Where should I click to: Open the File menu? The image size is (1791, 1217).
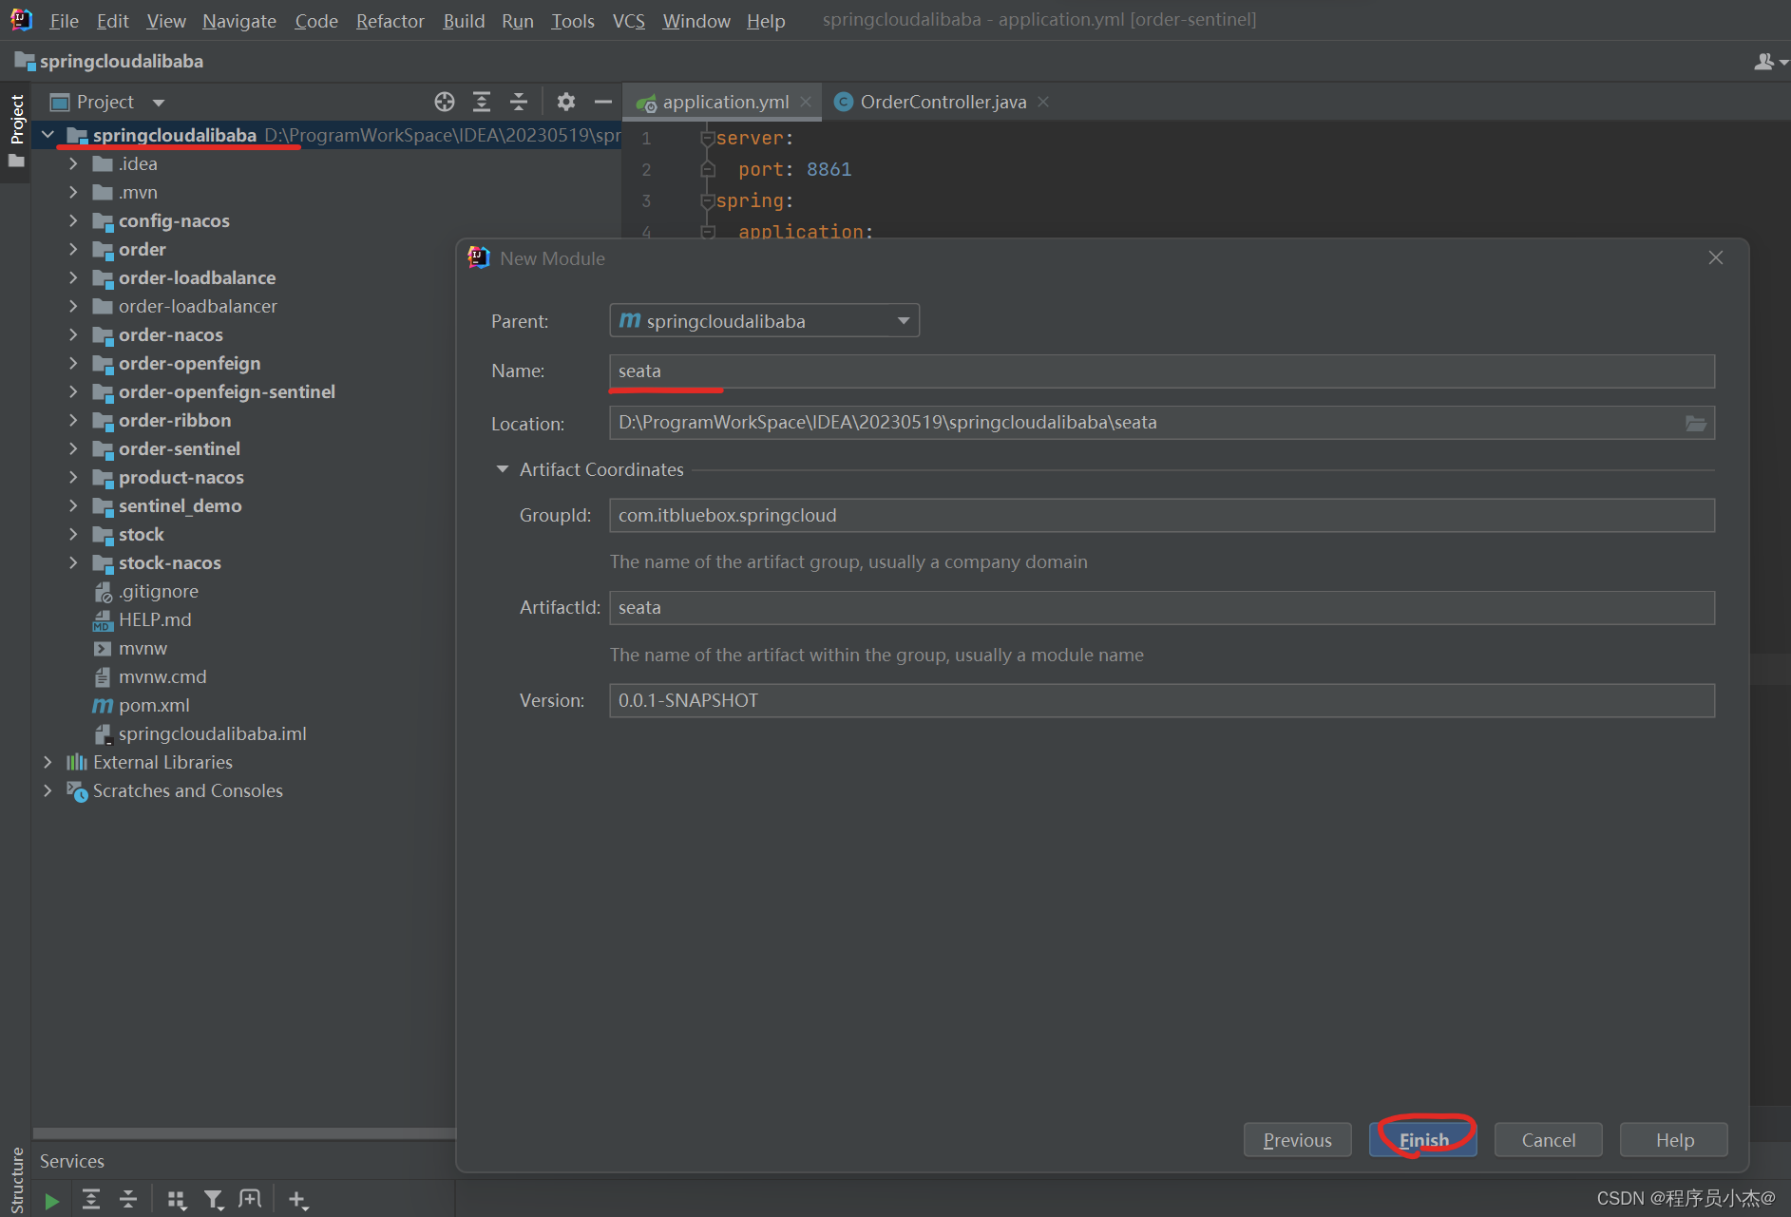click(64, 20)
